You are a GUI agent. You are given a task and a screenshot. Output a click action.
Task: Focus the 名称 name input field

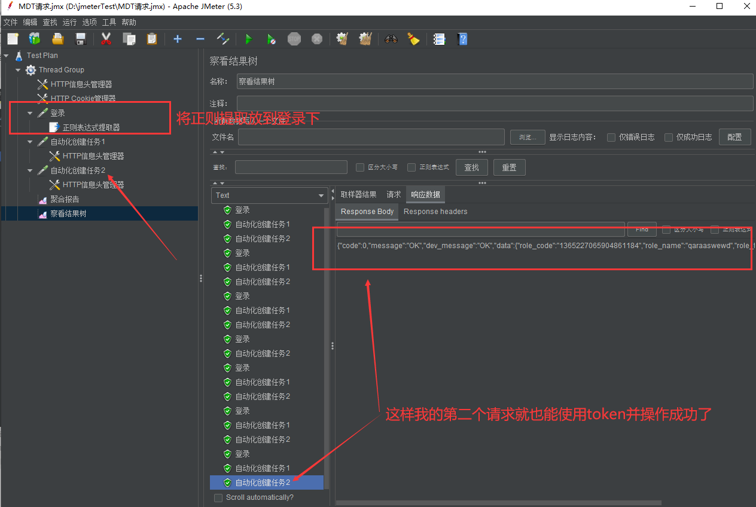click(495, 81)
